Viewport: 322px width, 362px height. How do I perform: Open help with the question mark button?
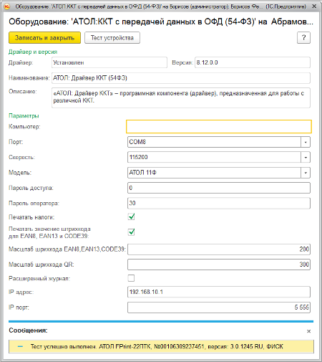(x=303, y=37)
